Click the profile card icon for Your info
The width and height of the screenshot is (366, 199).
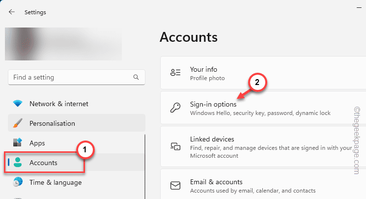click(x=175, y=73)
